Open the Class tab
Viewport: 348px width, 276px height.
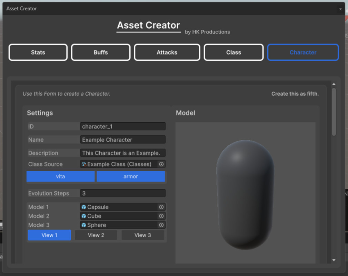pyautogui.click(x=233, y=52)
